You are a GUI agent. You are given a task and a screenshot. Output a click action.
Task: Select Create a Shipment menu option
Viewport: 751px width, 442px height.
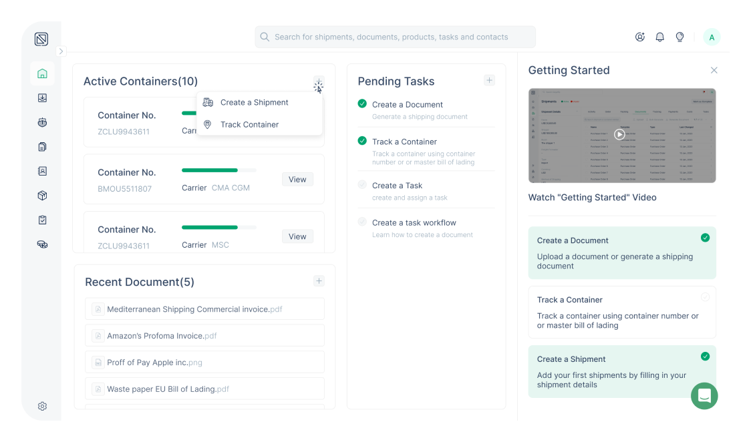[254, 102]
